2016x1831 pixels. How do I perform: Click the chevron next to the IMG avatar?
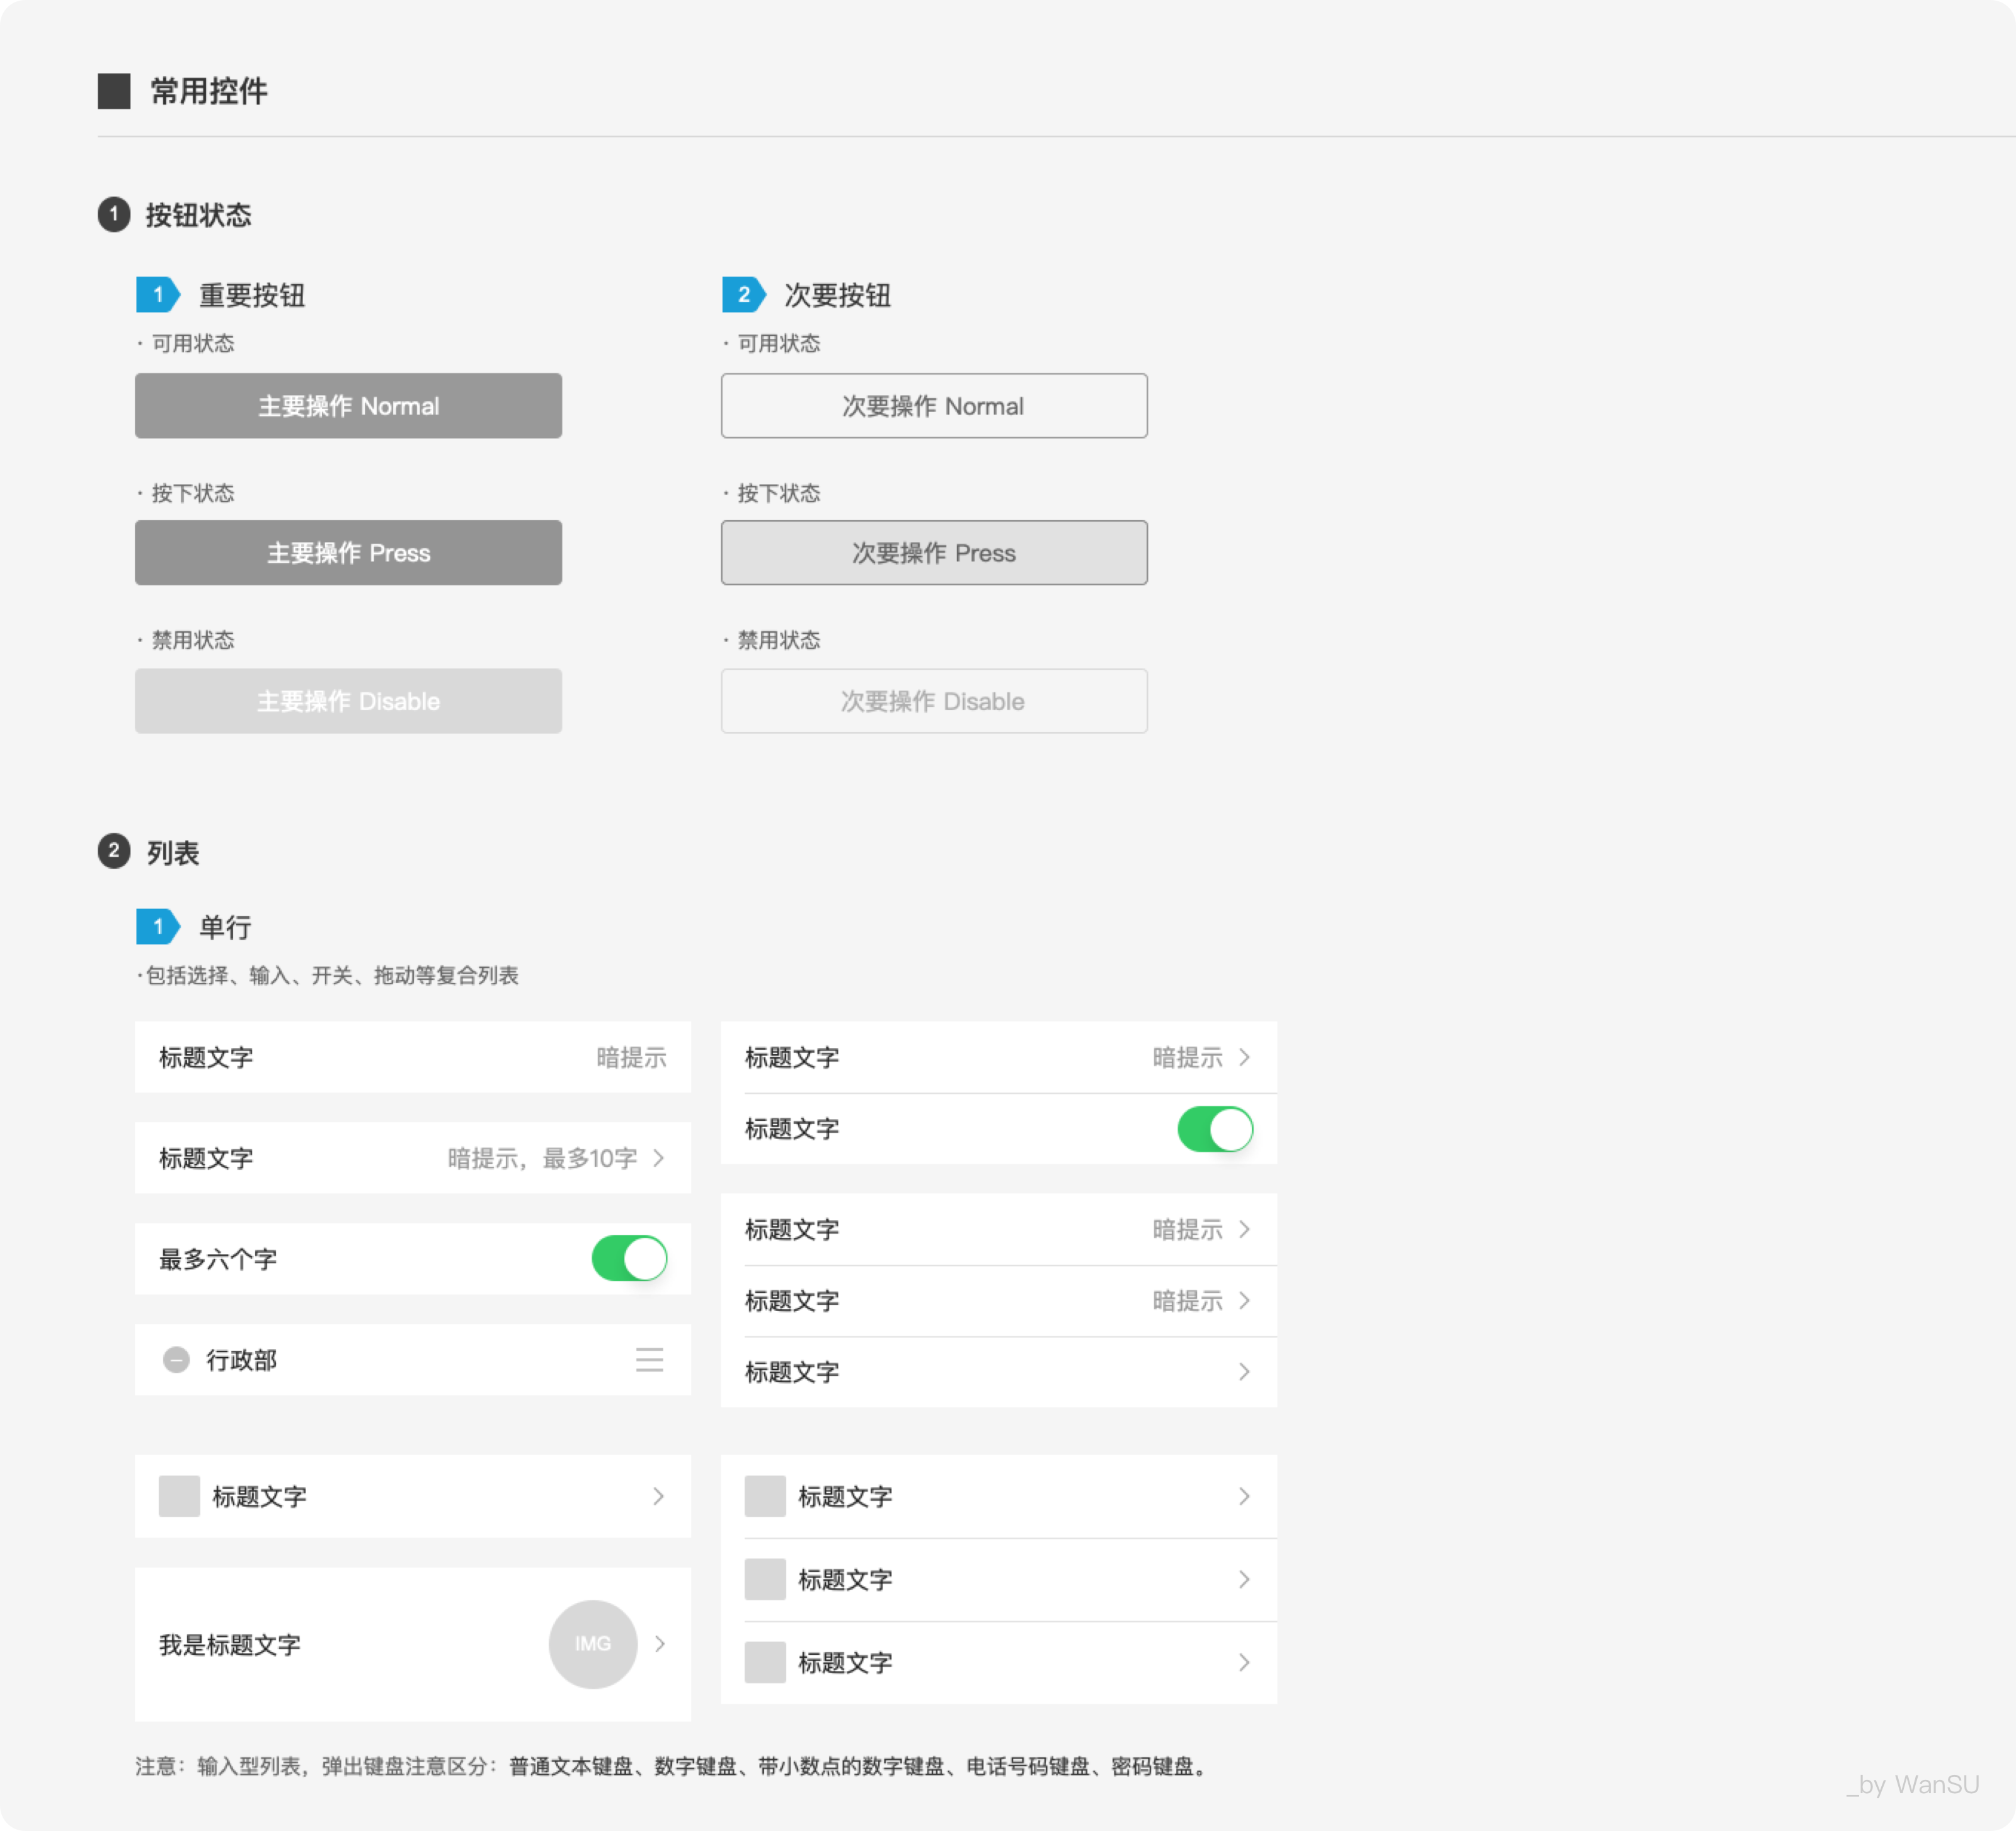point(660,1644)
